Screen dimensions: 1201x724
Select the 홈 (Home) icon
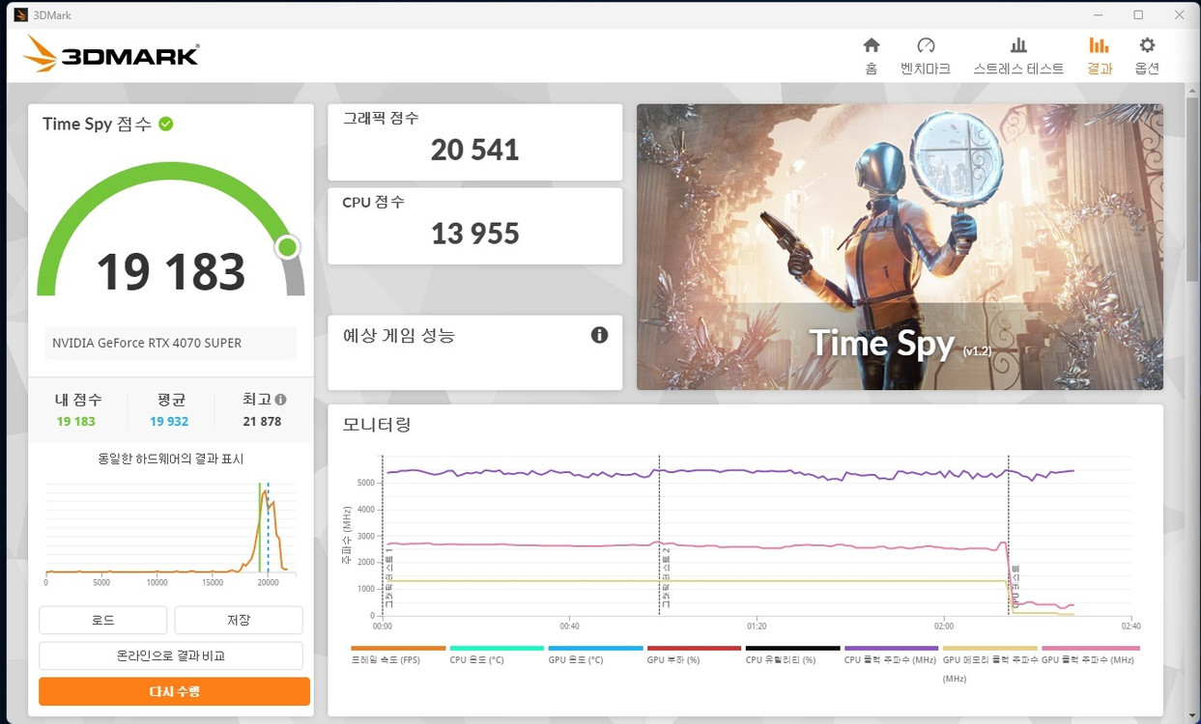point(871,45)
